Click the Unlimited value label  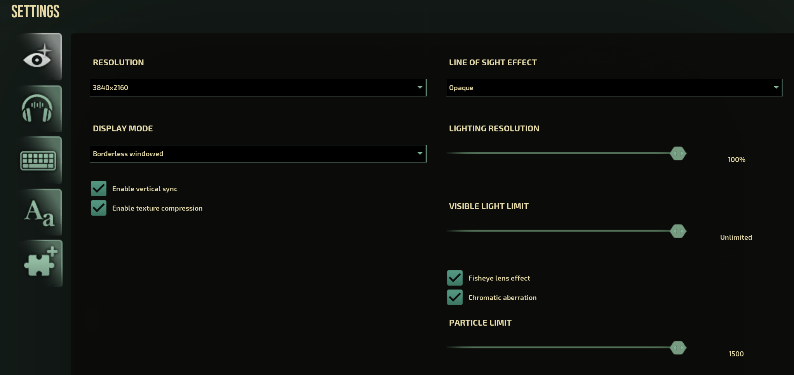pyautogui.click(x=736, y=237)
